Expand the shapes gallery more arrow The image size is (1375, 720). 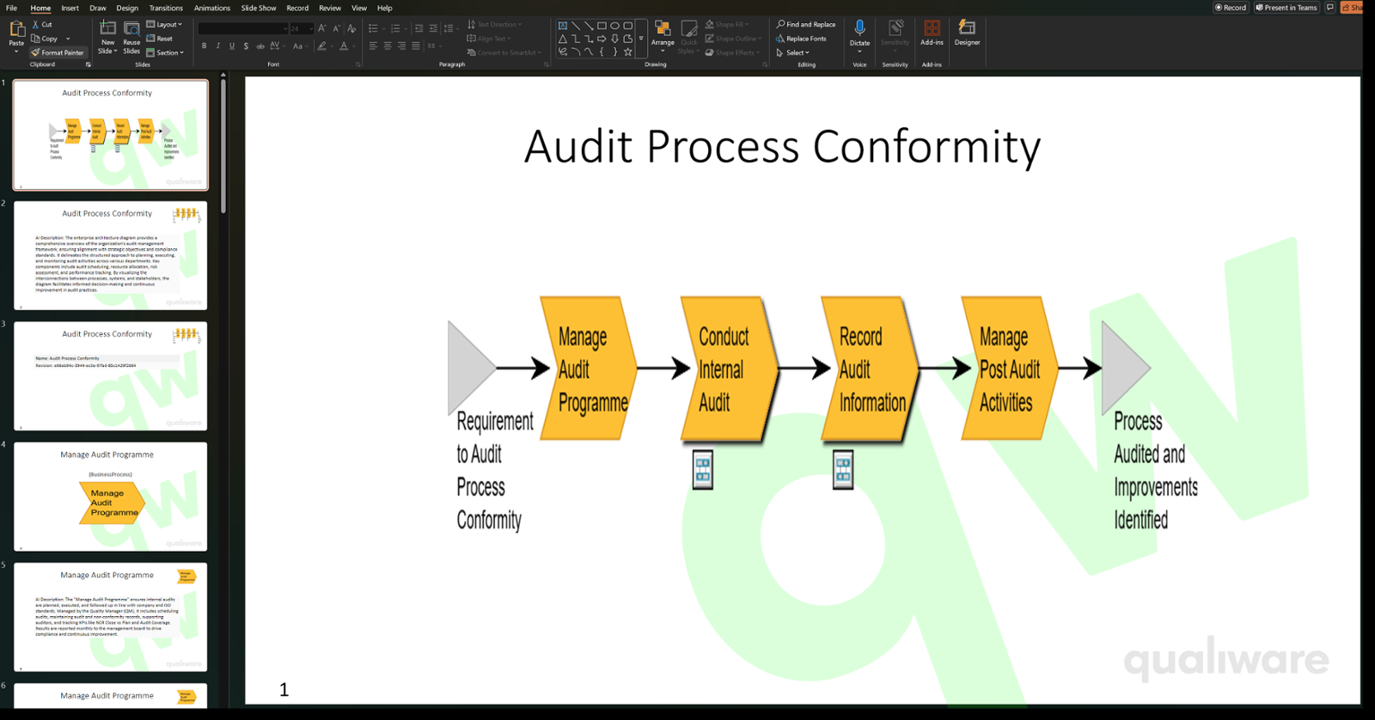point(641,39)
